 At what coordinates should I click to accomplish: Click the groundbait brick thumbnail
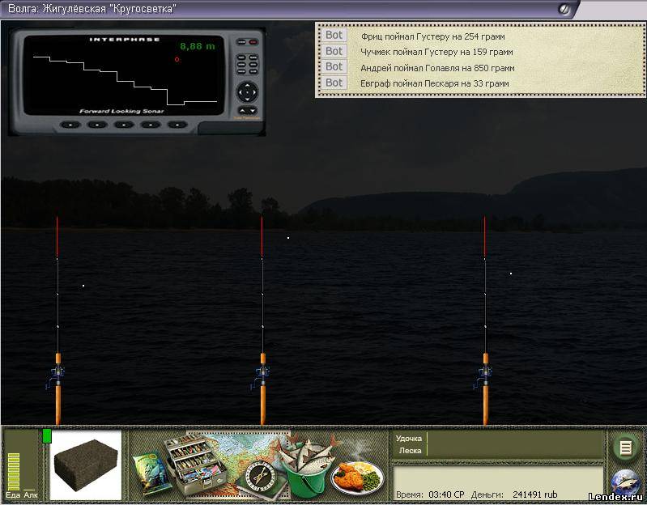coord(85,465)
